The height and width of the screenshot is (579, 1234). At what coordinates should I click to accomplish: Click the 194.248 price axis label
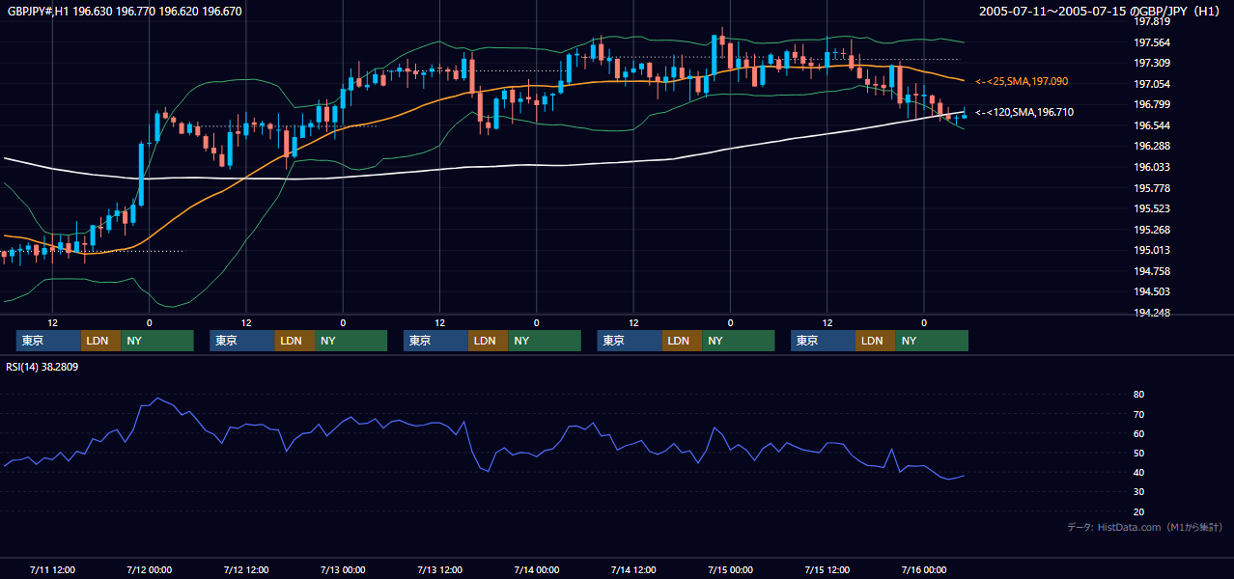[x=1152, y=313]
